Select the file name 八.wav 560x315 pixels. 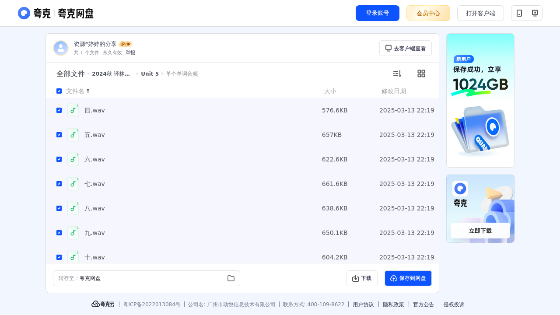pos(94,208)
